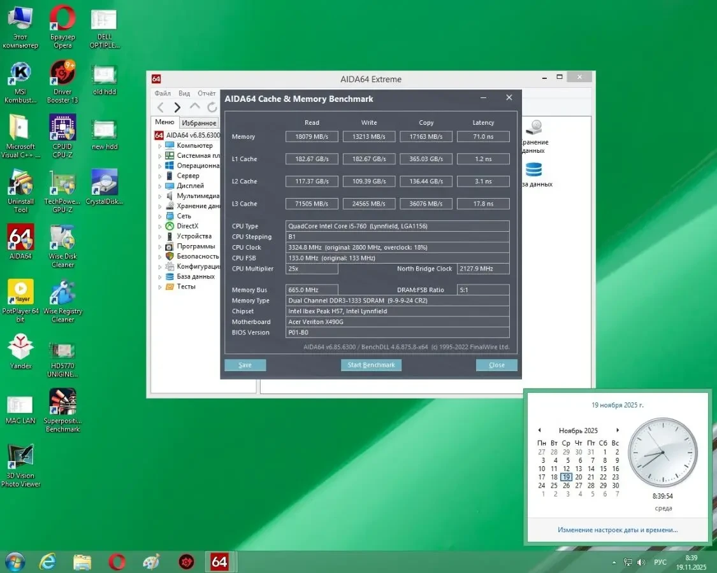Select the DirectX category in the sidebar
The image size is (717, 573).
170,226
